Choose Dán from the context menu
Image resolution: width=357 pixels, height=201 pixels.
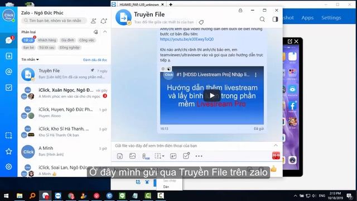pos(166,187)
